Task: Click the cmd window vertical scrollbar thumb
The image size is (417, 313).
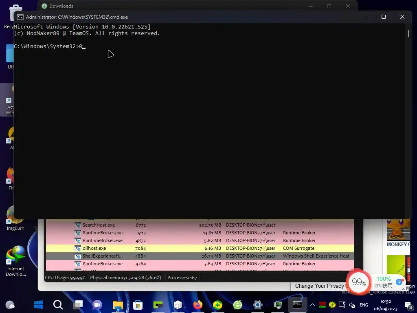Action: coord(408,33)
